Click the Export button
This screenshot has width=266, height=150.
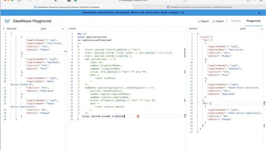point(203,21)
